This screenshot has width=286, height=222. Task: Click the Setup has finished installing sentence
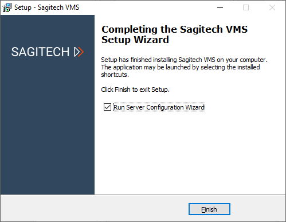(x=184, y=60)
